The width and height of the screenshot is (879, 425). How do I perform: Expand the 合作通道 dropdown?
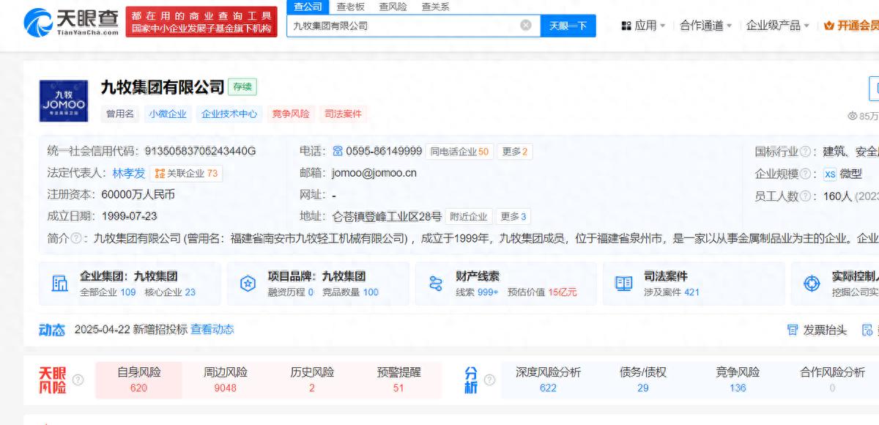tap(705, 26)
